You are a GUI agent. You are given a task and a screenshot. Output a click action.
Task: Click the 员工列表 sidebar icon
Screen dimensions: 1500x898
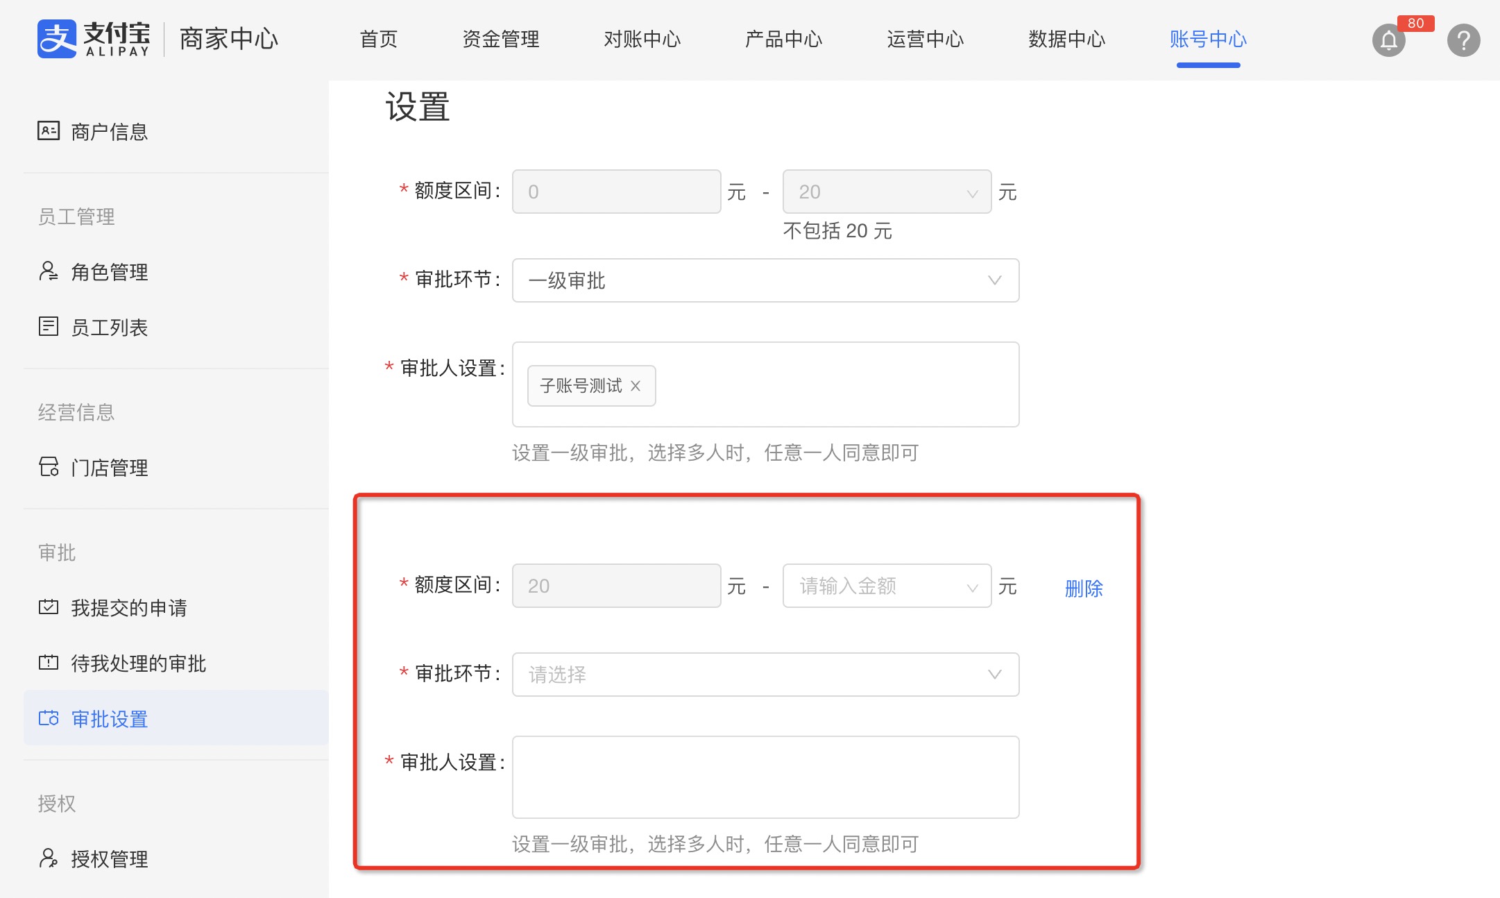click(49, 326)
